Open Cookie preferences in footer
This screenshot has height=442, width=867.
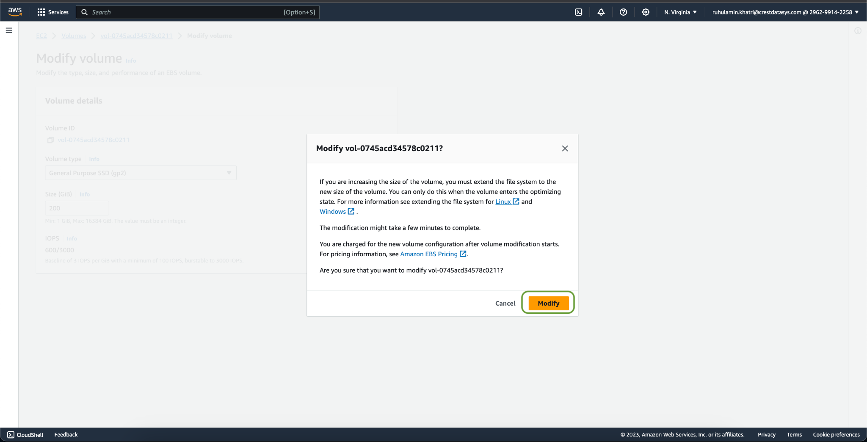pos(836,435)
